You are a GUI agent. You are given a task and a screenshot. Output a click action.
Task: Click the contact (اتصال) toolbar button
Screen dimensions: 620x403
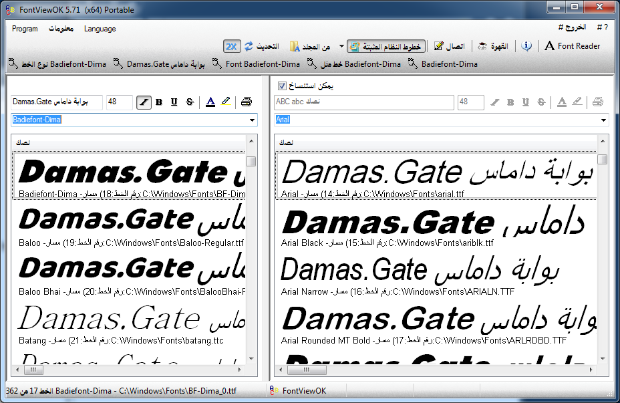(x=449, y=46)
